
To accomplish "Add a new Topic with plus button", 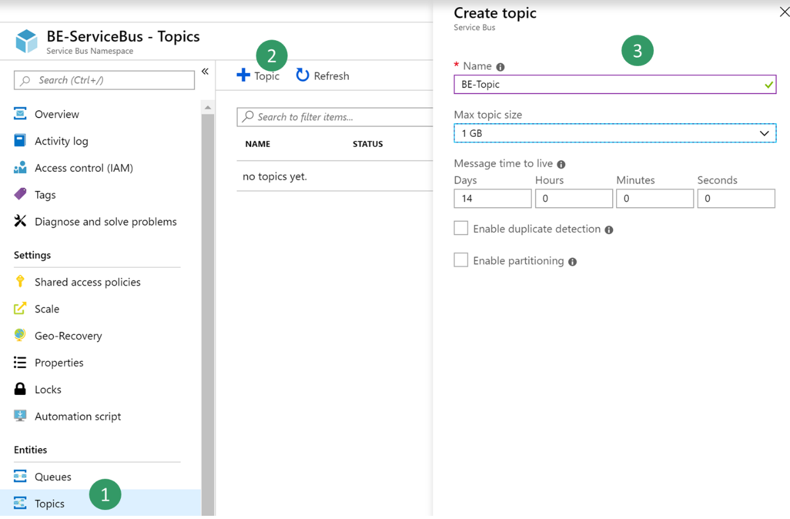I will (244, 75).
